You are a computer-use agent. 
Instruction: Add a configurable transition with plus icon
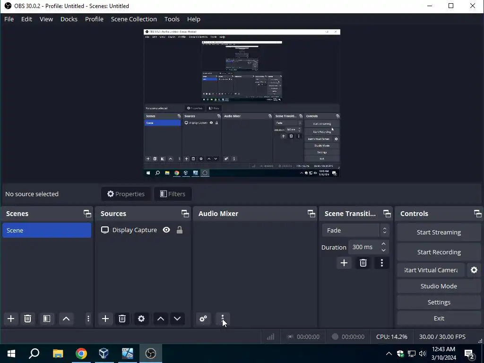[x=344, y=263]
